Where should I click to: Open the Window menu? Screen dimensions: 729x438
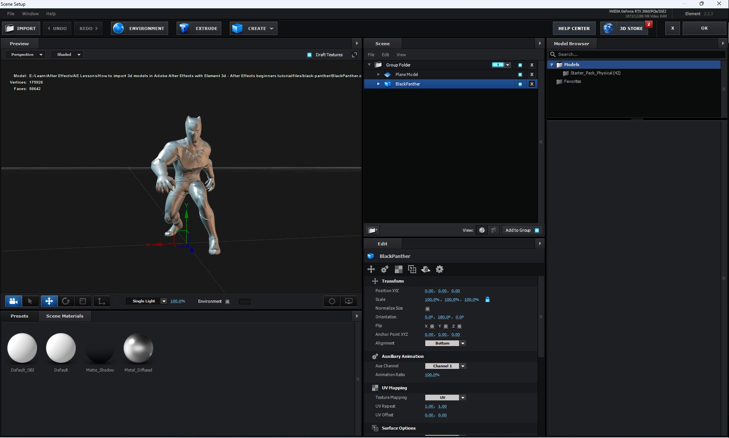pos(30,14)
